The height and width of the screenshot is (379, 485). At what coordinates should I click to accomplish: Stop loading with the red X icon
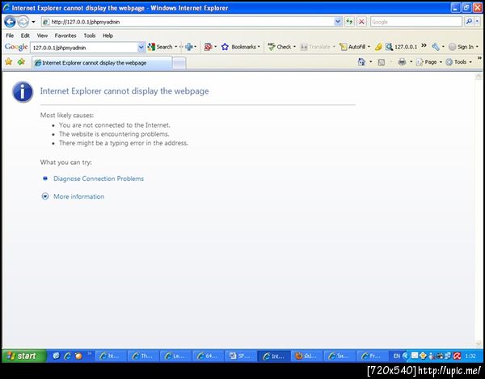pos(361,22)
